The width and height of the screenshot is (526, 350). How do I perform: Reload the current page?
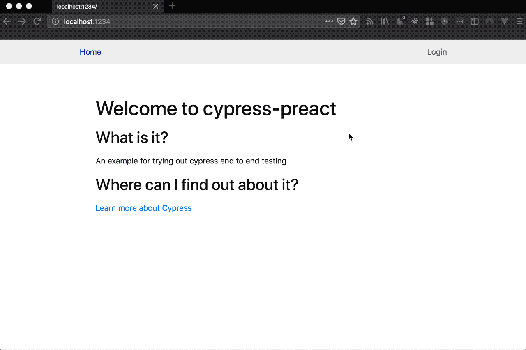[37, 21]
